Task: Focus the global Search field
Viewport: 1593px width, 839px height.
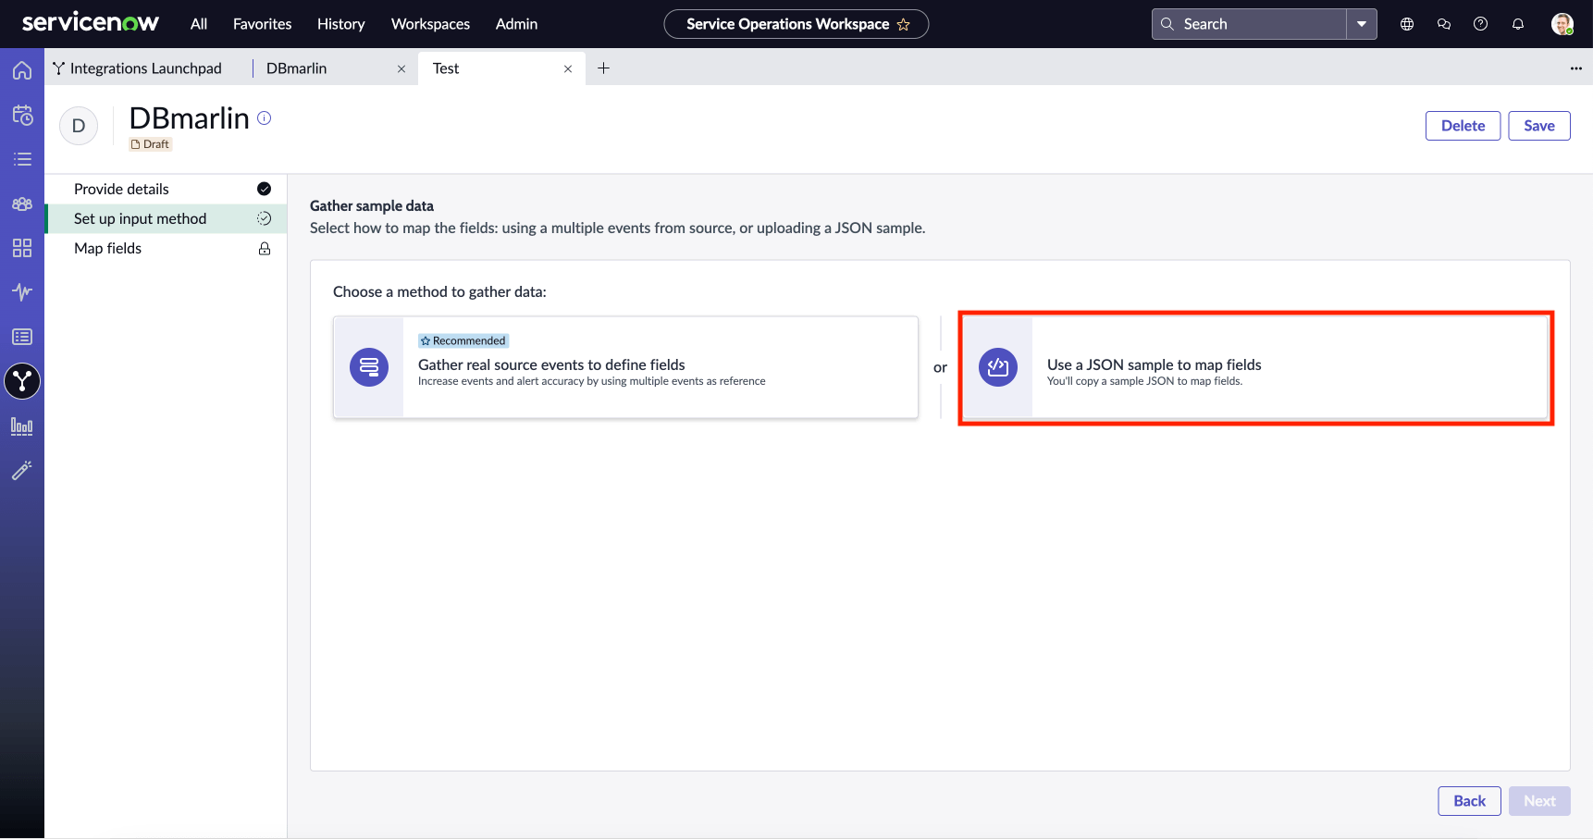Action: pyautogui.click(x=1249, y=24)
